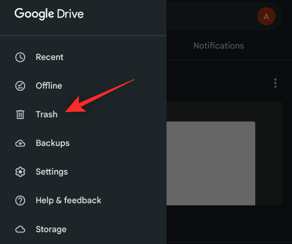This screenshot has width=292, height=244.
Task: Open the gray file thumbnail preview
Action: [x=211, y=163]
